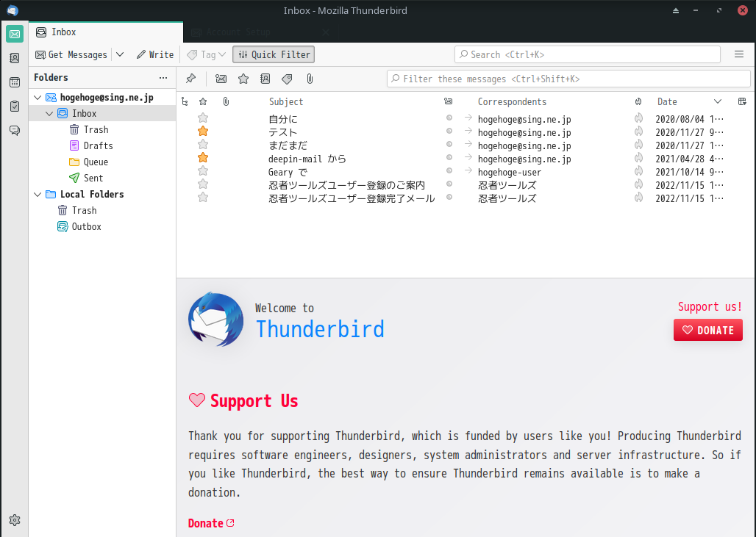Click the keep-above eject icon in title bar

coord(676,10)
